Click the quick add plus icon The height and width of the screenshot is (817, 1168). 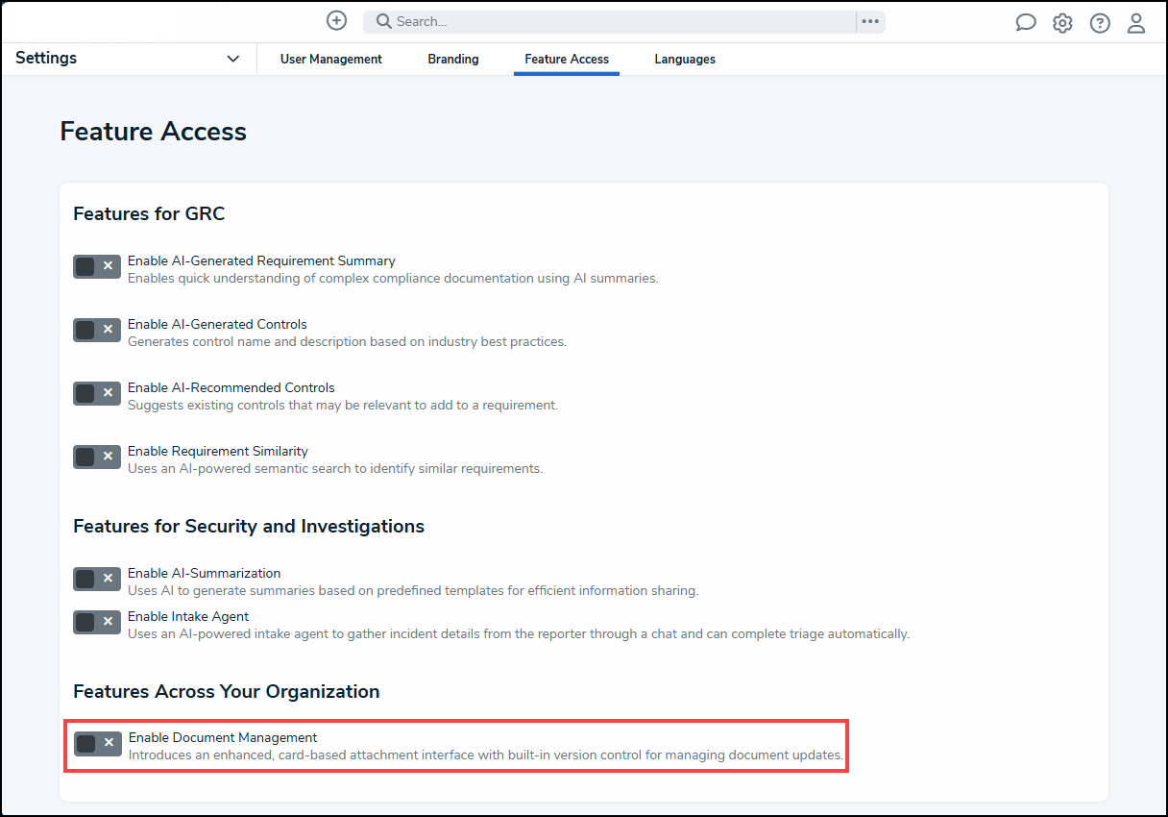pyautogui.click(x=336, y=20)
